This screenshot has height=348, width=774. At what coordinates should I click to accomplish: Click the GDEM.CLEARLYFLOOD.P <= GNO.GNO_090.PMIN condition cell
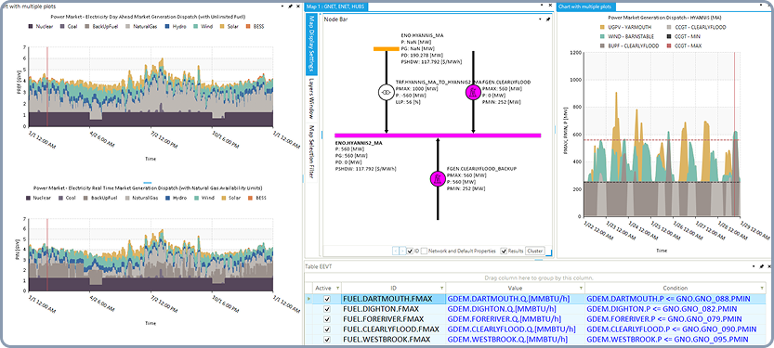676,329
